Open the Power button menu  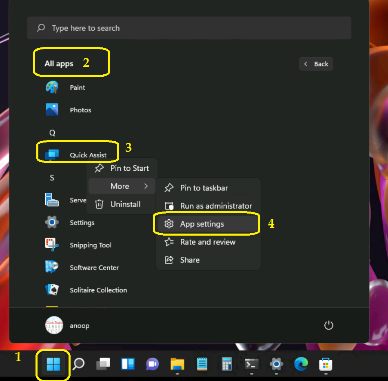[328, 325]
